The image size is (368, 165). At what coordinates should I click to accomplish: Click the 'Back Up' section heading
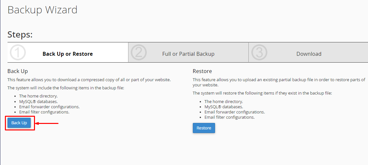(18, 71)
